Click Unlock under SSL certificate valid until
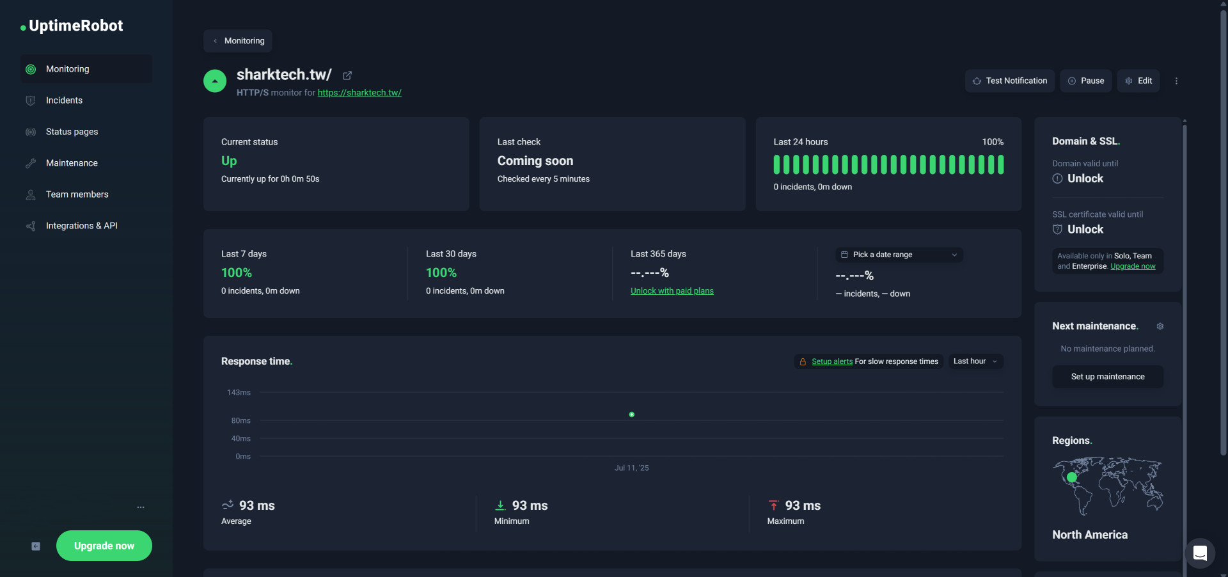The height and width of the screenshot is (577, 1228). pyautogui.click(x=1085, y=230)
